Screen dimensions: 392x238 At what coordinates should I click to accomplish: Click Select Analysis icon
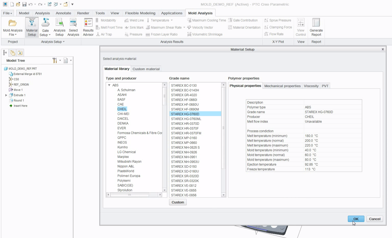click(73, 22)
